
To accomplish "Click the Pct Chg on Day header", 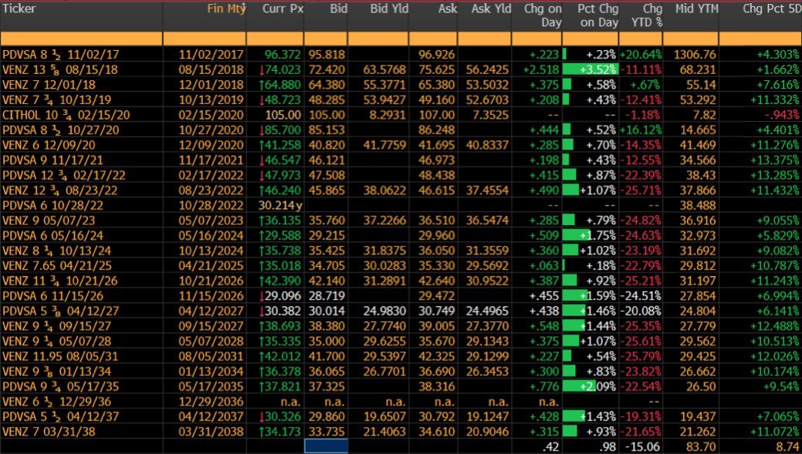I will (x=597, y=16).
